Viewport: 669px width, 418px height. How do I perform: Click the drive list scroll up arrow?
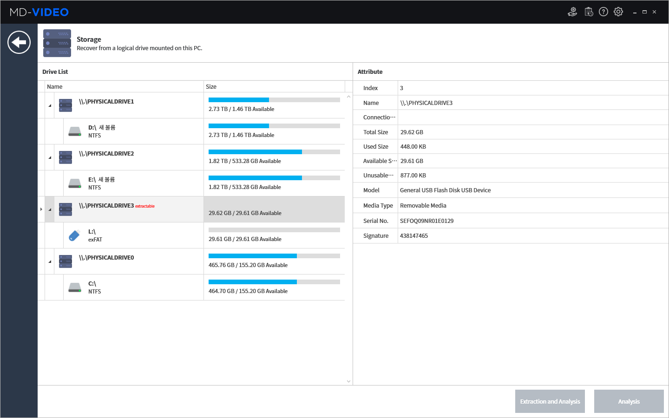[349, 97]
